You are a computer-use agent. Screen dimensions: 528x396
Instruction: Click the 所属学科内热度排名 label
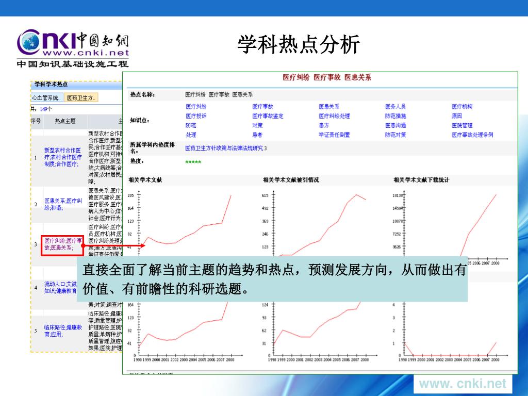(x=153, y=148)
